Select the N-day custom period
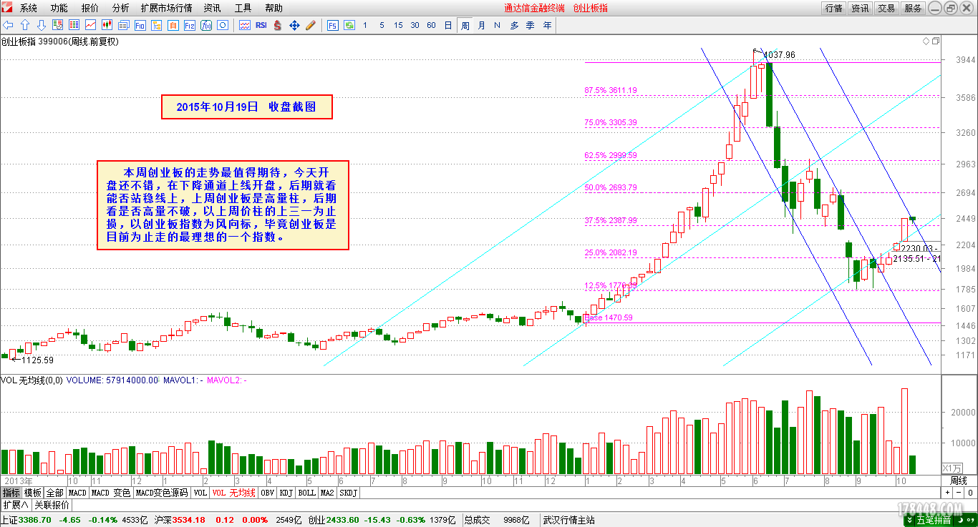Image resolution: width=978 pixels, height=527 pixels. point(497,25)
